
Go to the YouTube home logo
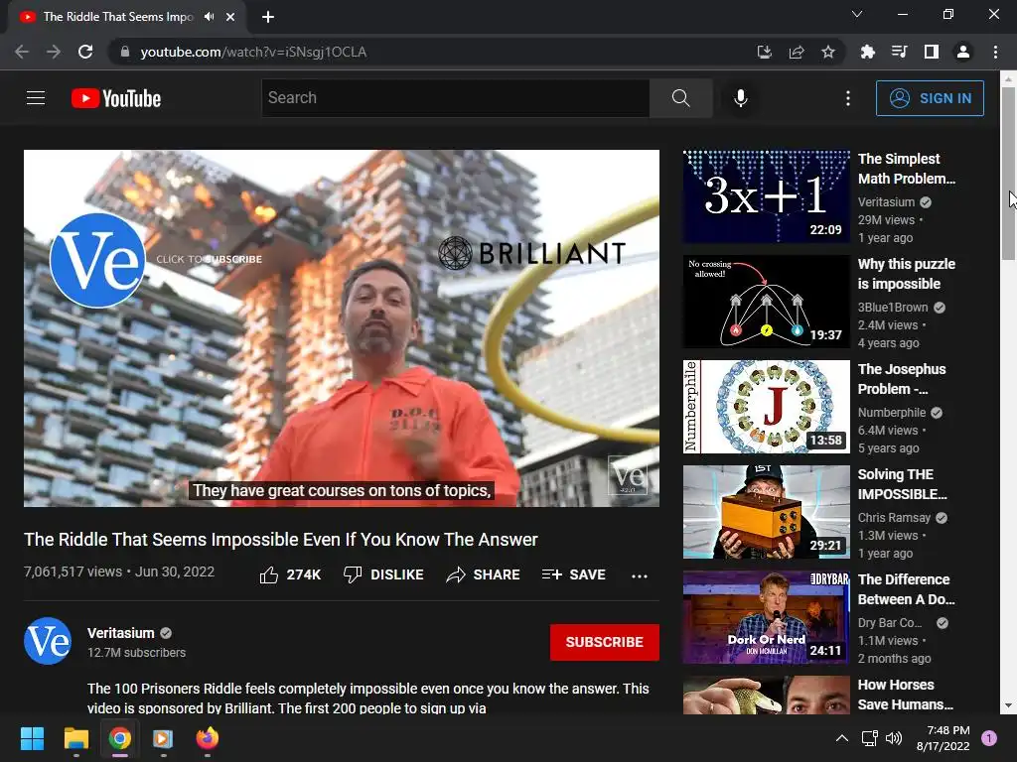pos(116,98)
